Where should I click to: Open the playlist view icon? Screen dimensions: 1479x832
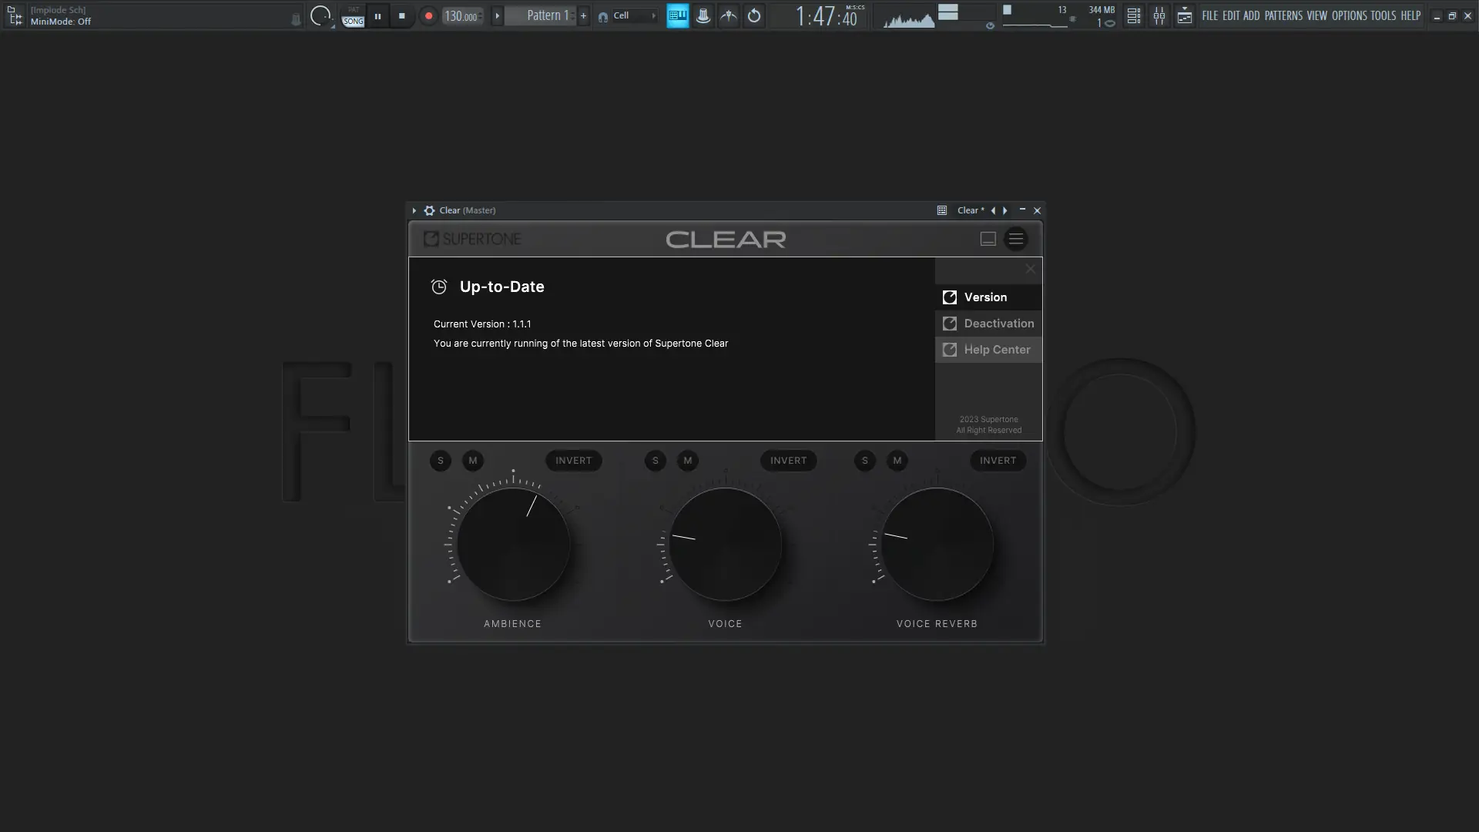point(1185,15)
